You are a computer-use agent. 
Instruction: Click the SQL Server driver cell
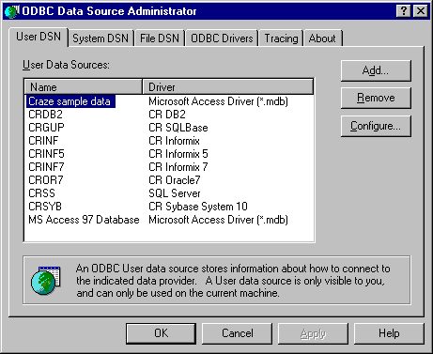coord(175,193)
